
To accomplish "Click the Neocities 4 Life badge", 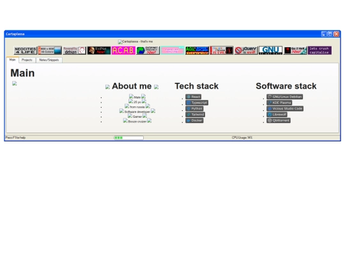I will point(26,50).
